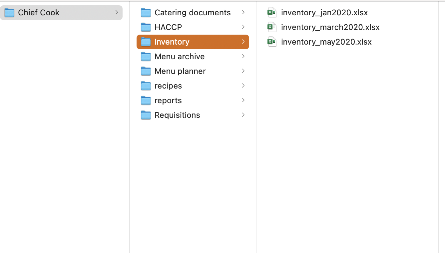The image size is (445, 253).
Task: Click the HACCP folder icon
Action: [x=146, y=27]
